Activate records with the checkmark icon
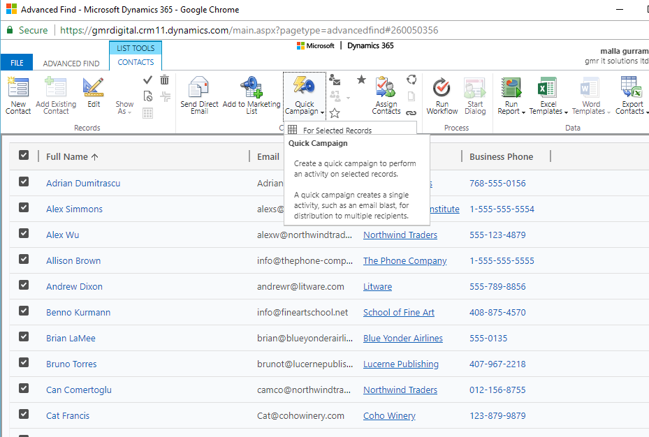 tap(148, 80)
